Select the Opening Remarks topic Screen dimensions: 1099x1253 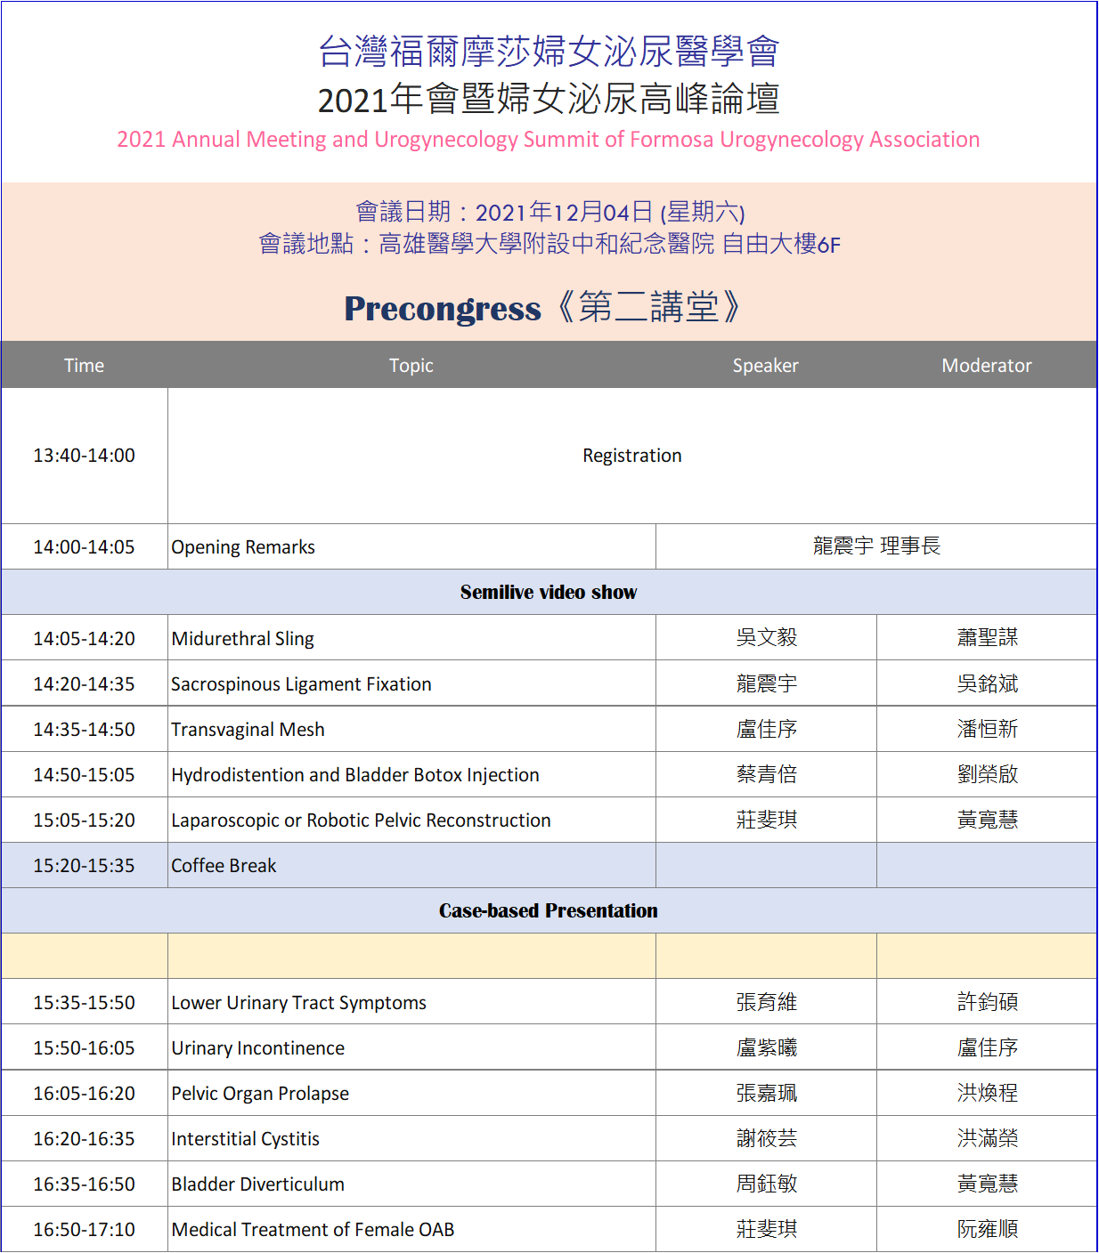point(243,547)
